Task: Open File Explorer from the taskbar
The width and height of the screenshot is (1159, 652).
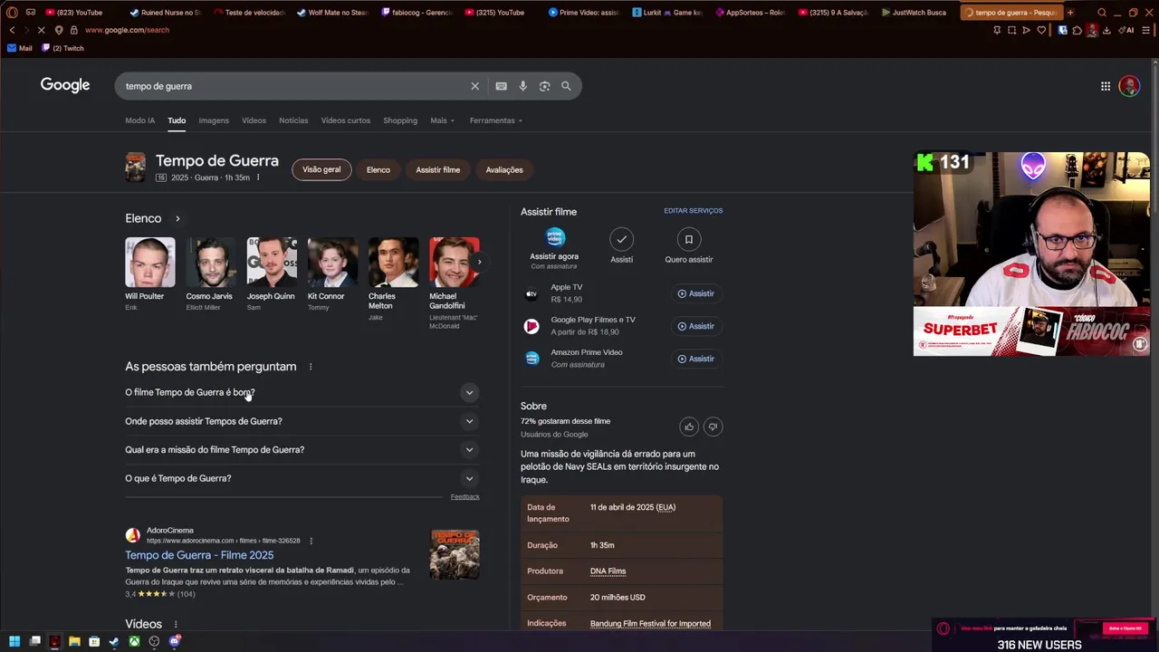Action: [74, 641]
